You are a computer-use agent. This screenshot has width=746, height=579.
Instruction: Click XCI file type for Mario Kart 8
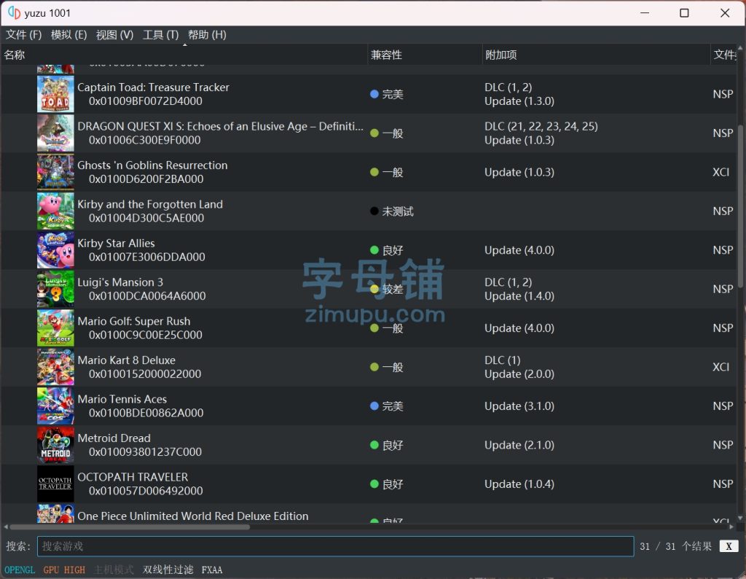721,367
